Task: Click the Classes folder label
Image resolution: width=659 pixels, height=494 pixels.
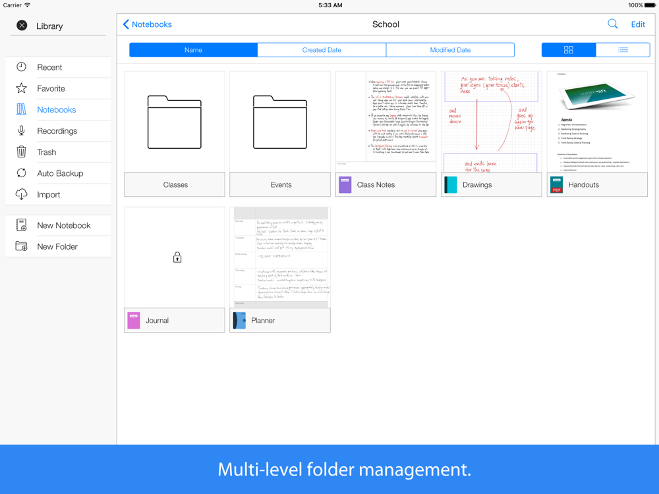Action: point(175,185)
